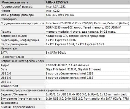Click the Intel C232 chipset cell
This screenshot has height=109, width=130.
click(x=88, y=11)
